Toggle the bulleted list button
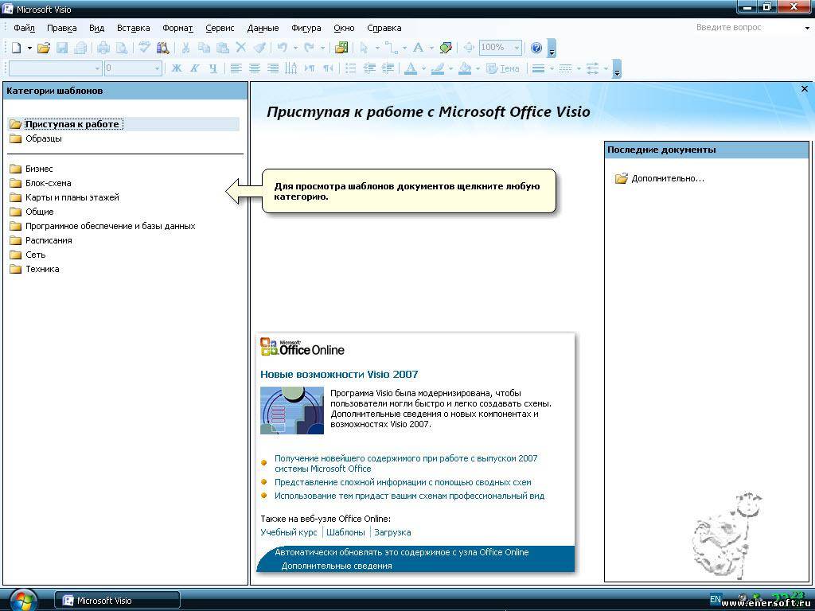815x611 pixels. coord(351,68)
